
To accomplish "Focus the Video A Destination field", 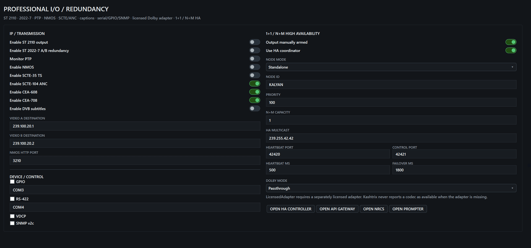I will (135, 126).
